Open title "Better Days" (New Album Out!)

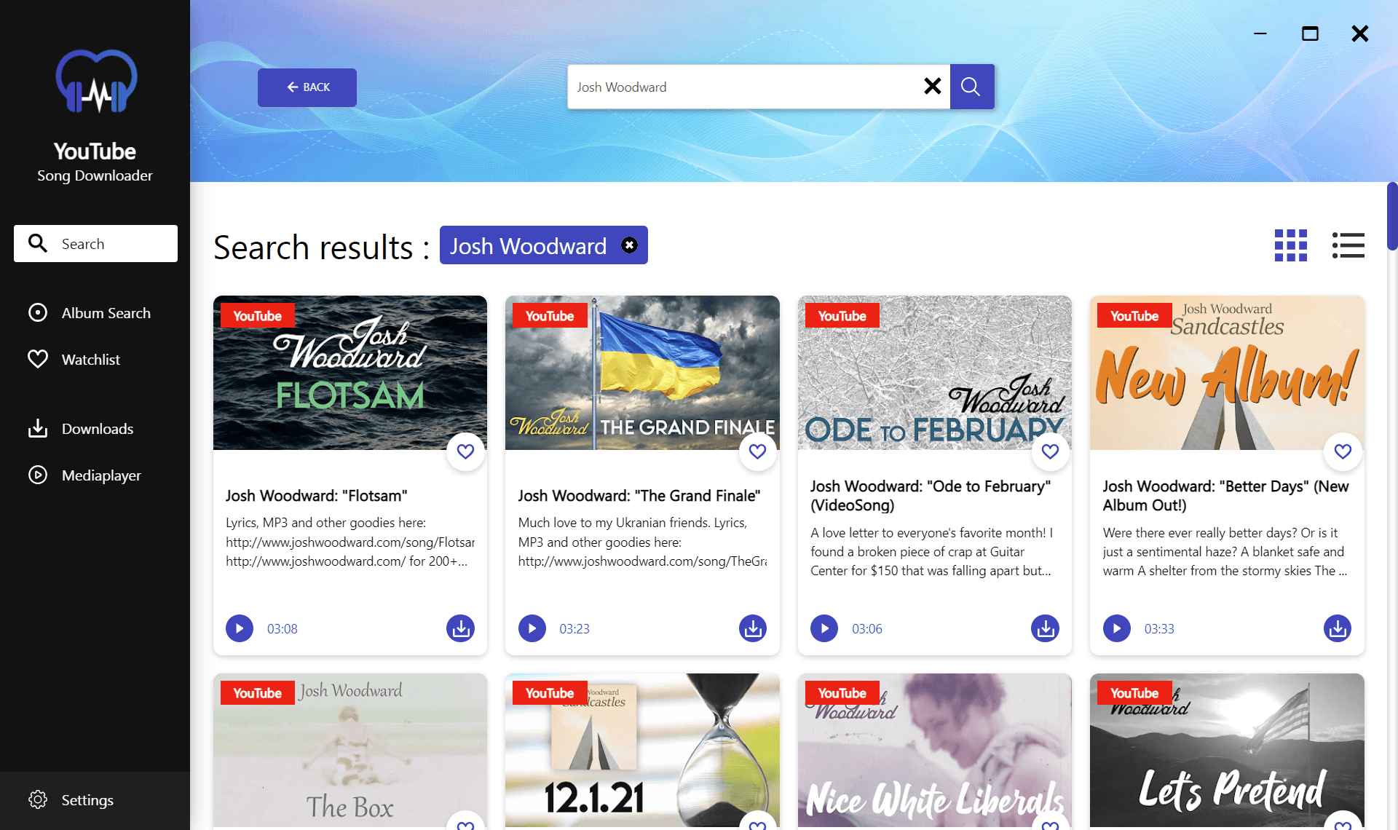1226,496
